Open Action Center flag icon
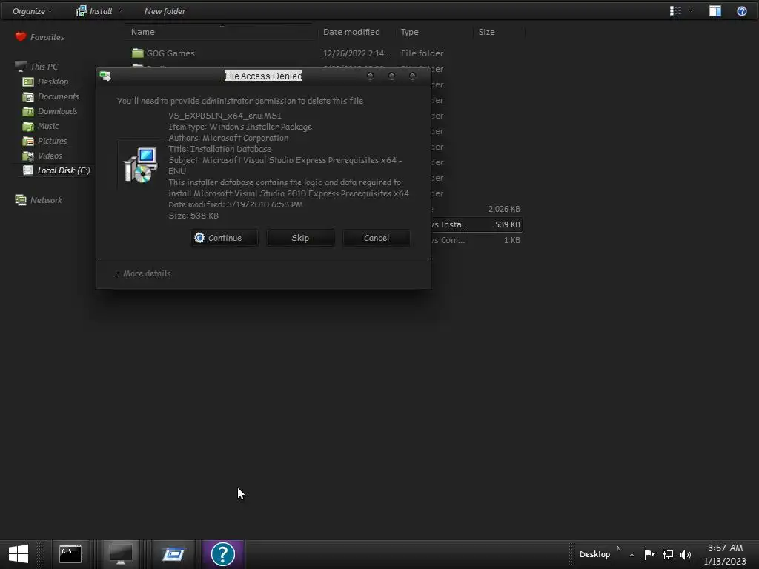 (649, 554)
